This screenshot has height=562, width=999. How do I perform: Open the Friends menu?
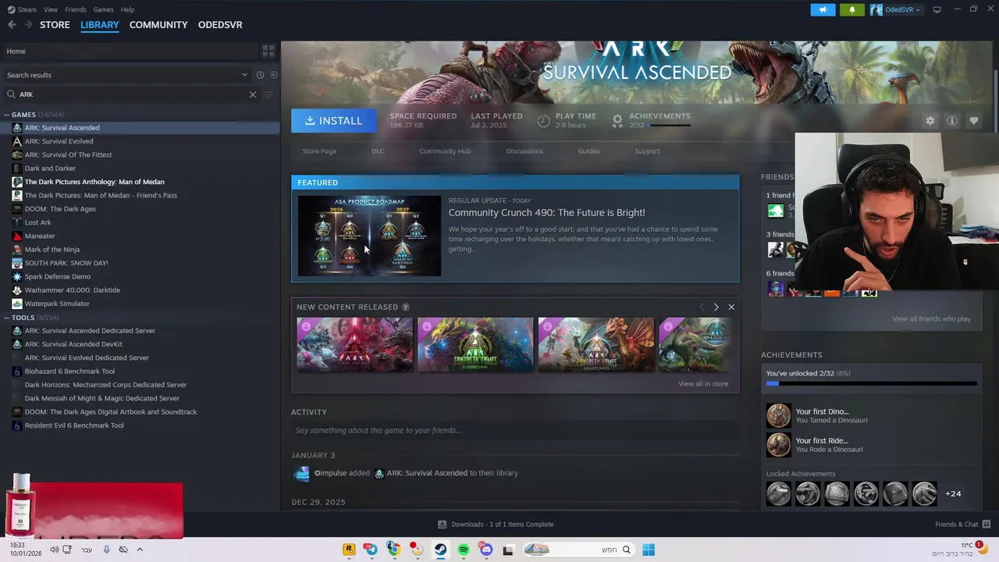[x=76, y=9]
